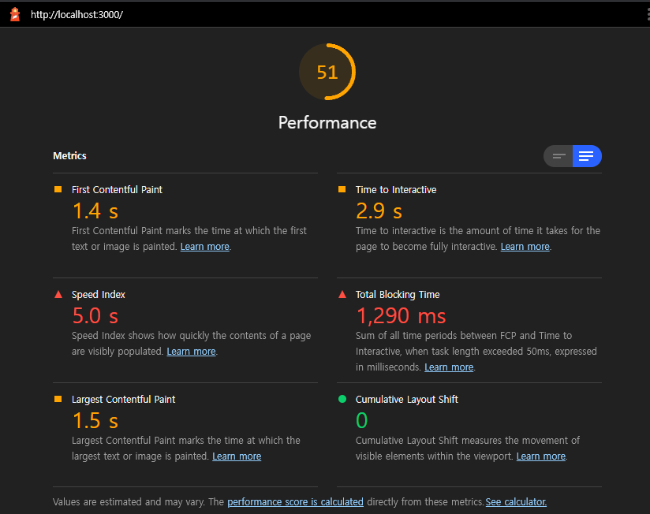Open Learn more for First Contentful Paint
The height and width of the screenshot is (514, 650).
205,247
